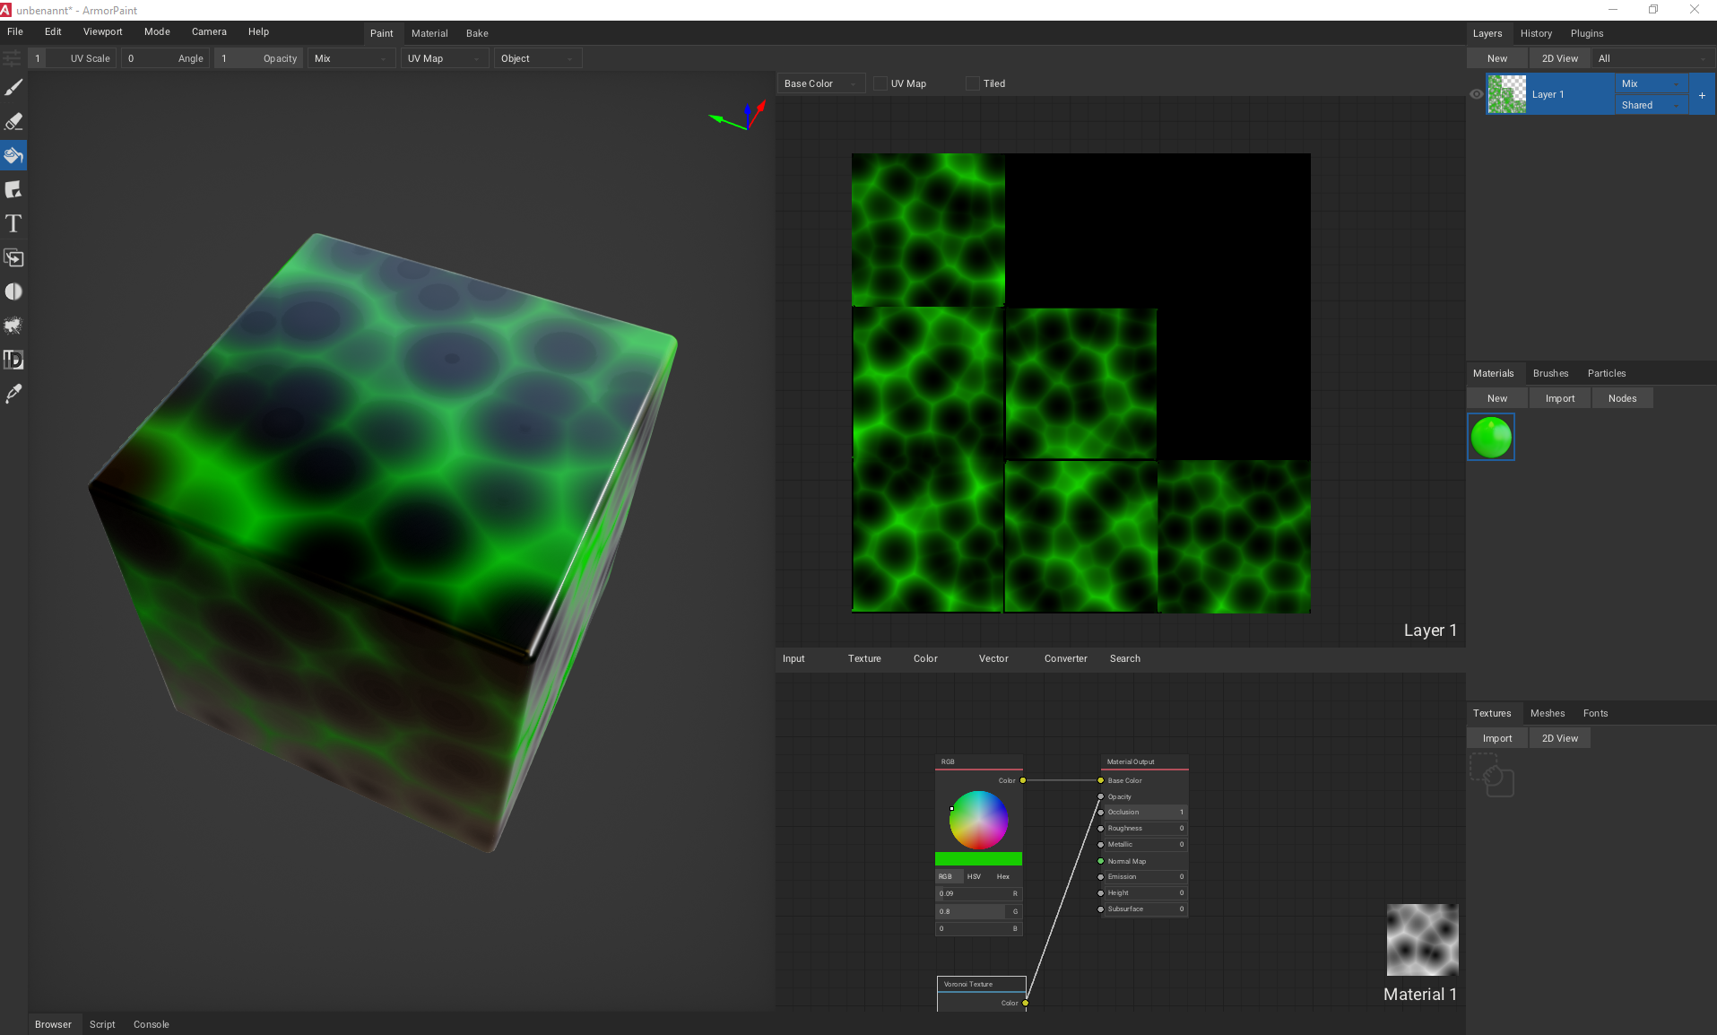Adjust the Opacity slider in header

click(258, 58)
